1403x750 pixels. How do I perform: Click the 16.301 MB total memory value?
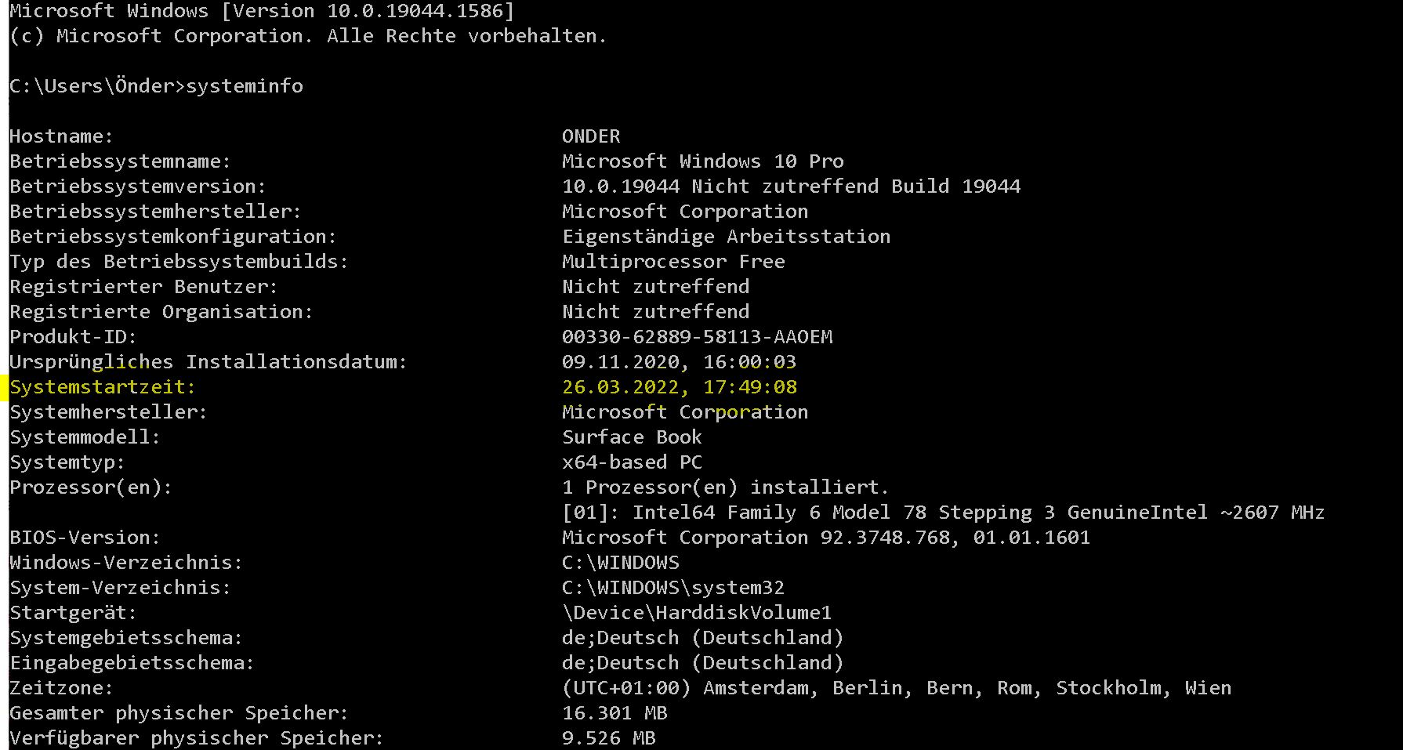(x=614, y=713)
